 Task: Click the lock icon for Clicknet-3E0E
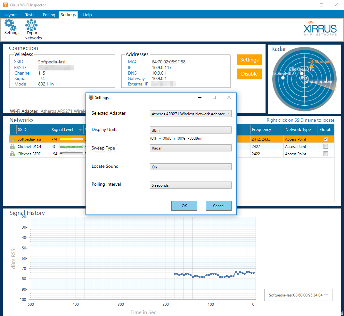pyautogui.click(x=12, y=154)
